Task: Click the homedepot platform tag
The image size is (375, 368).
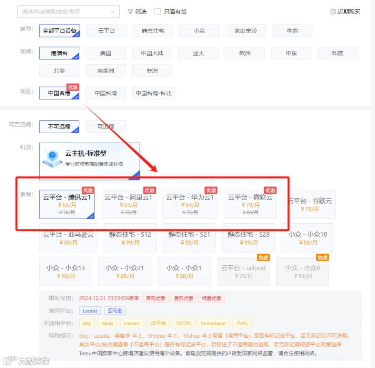Action: click(213, 323)
